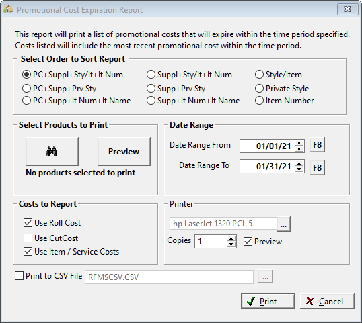This screenshot has height=323, width=362.
Task: Select the Style/Item sort order
Action: tap(259, 75)
